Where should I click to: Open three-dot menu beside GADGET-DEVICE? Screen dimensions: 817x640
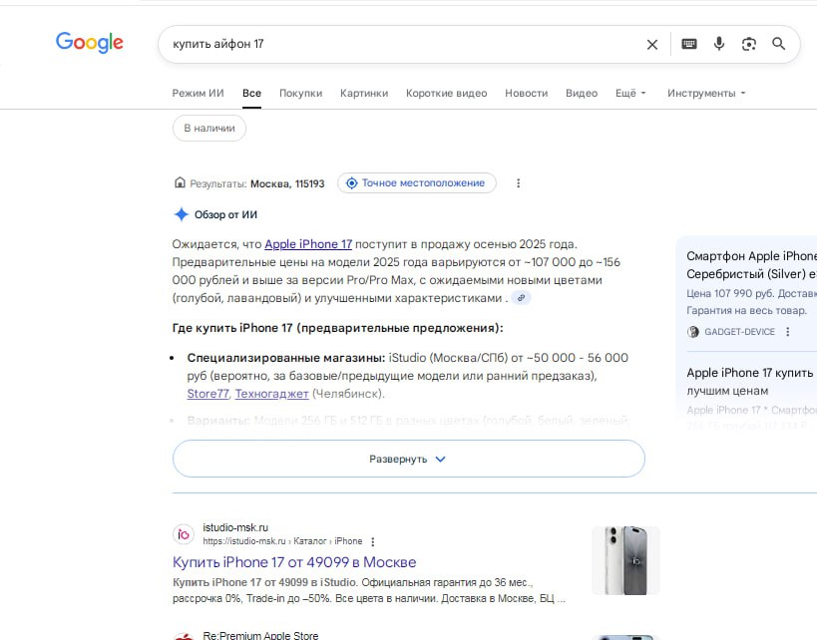787,332
